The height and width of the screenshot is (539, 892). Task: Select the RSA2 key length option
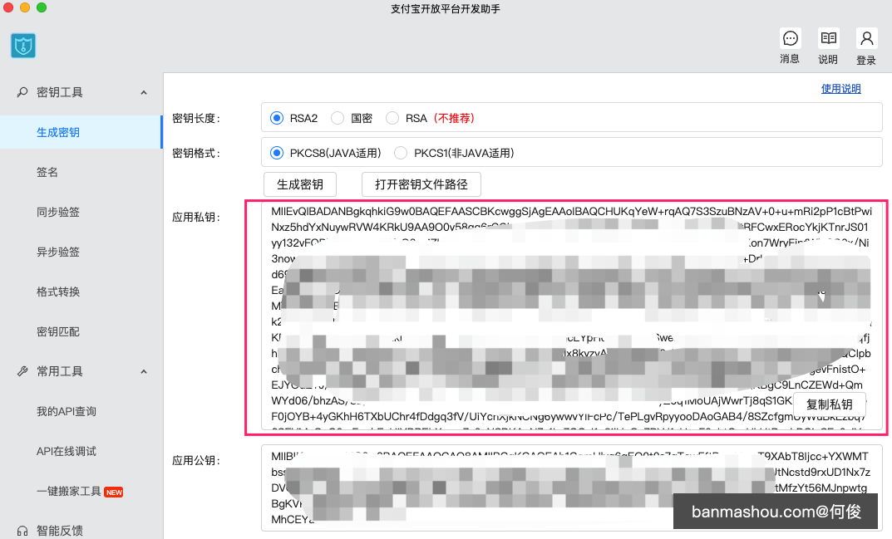pyautogui.click(x=277, y=118)
